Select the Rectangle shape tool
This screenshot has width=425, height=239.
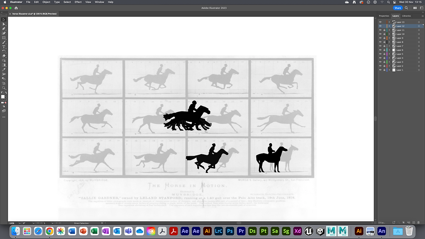point(4,38)
